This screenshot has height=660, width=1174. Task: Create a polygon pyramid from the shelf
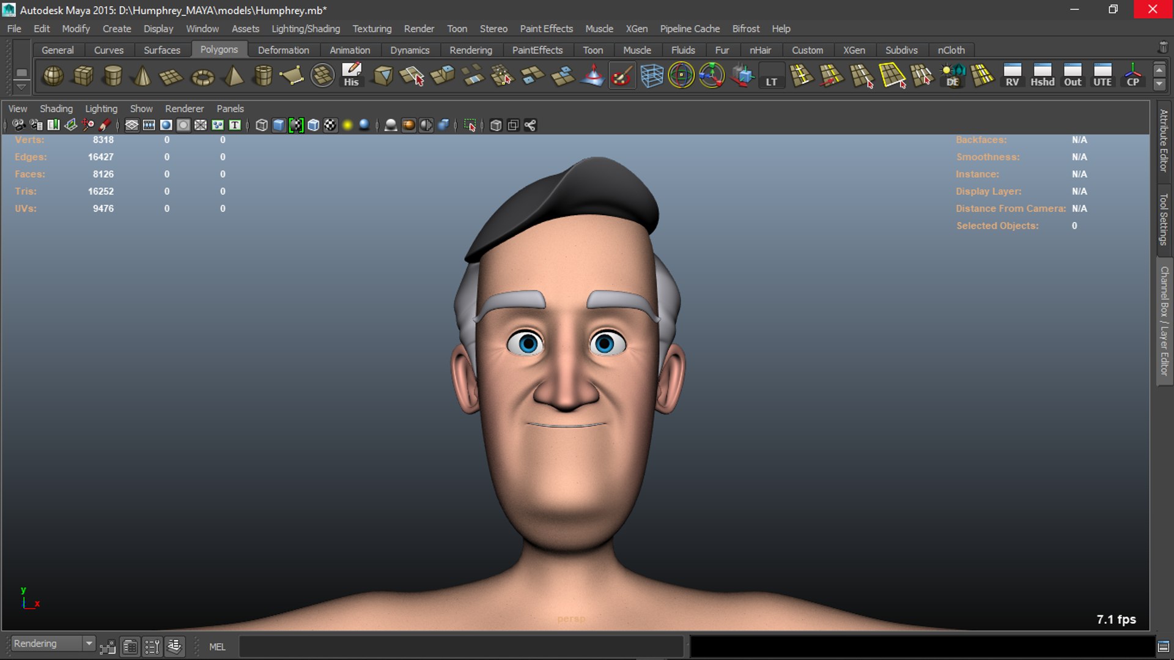[x=233, y=76]
